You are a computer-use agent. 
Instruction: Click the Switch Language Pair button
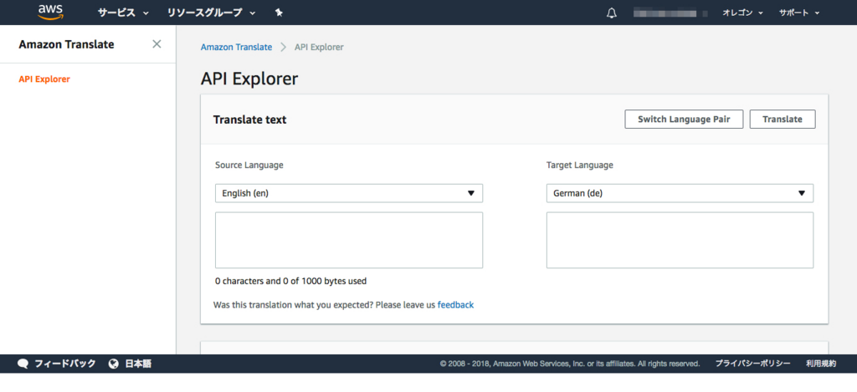684,119
